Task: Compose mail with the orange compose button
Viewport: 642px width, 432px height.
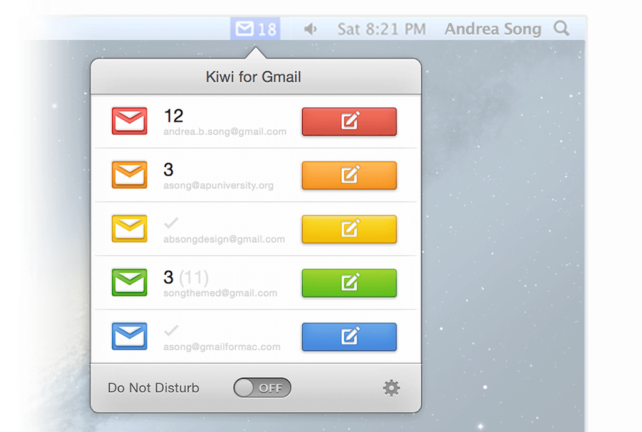Action: 349,176
